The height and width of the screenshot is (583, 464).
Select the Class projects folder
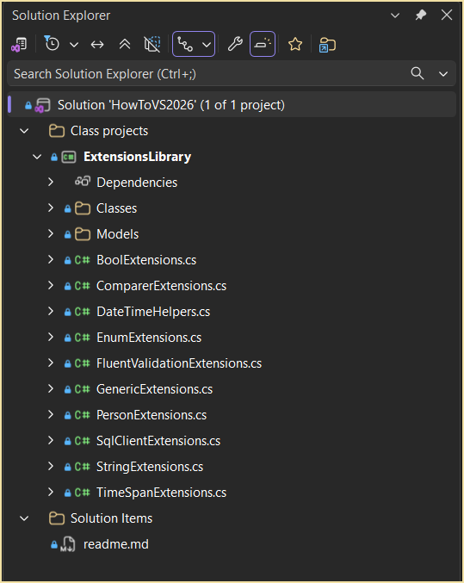click(x=109, y=131)
